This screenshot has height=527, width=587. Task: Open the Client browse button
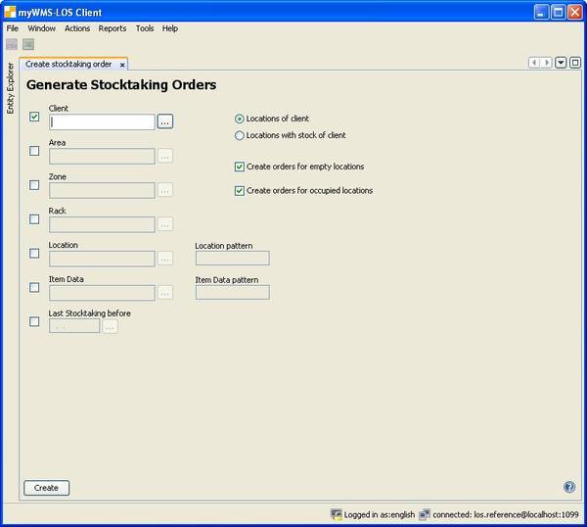(165, 121)
